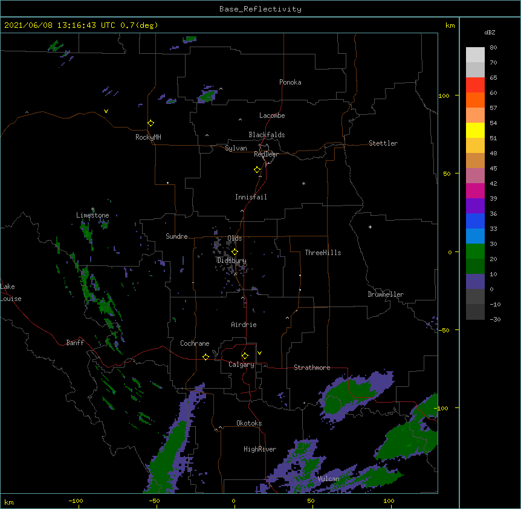Click the yellow marker at Olds
521x509 pixels.
coord(235,251)
